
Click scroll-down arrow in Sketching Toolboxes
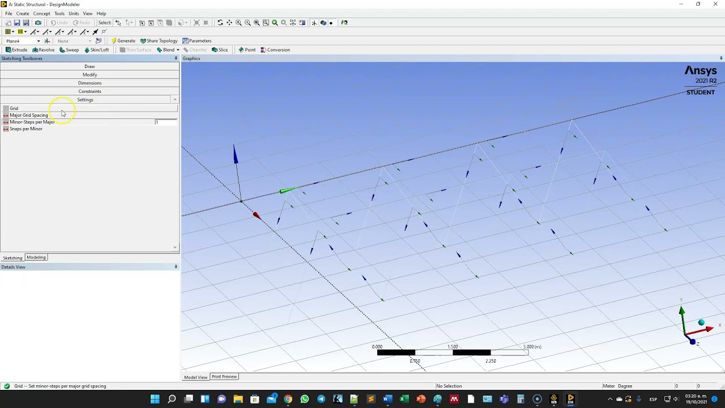tap(174, 247)
